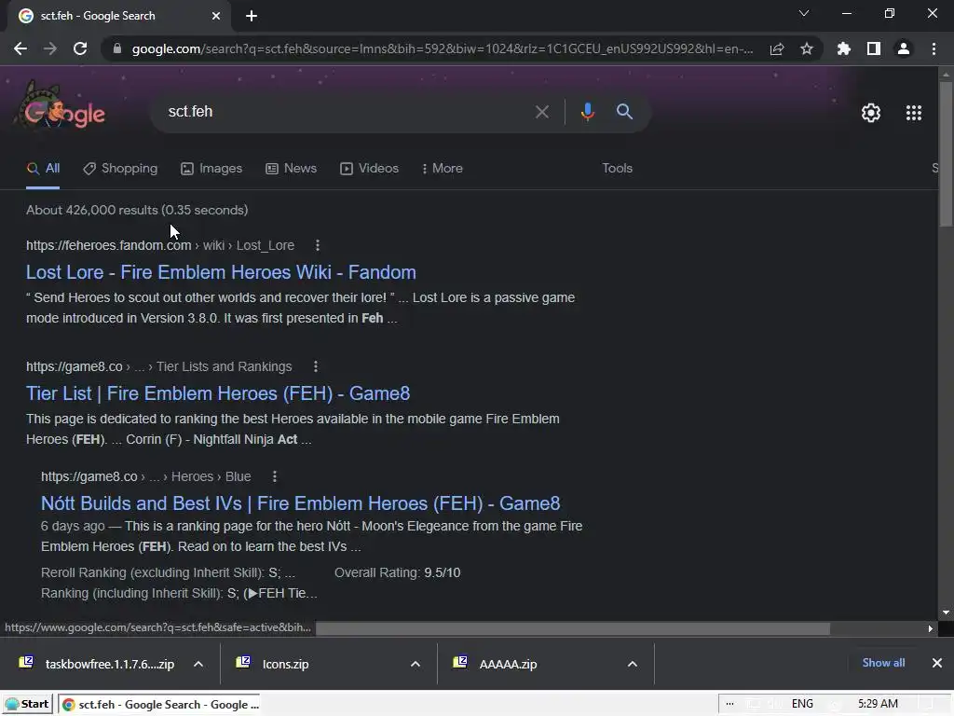Select the Chrome window in the taskbar

[x=160, y=705]
